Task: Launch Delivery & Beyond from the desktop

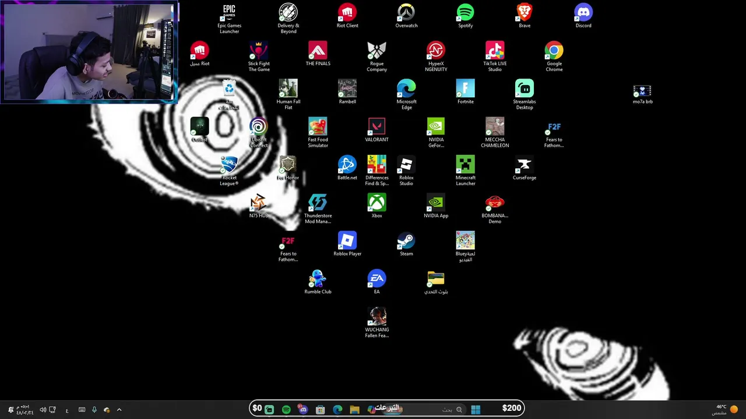Action: click(288, 19)
